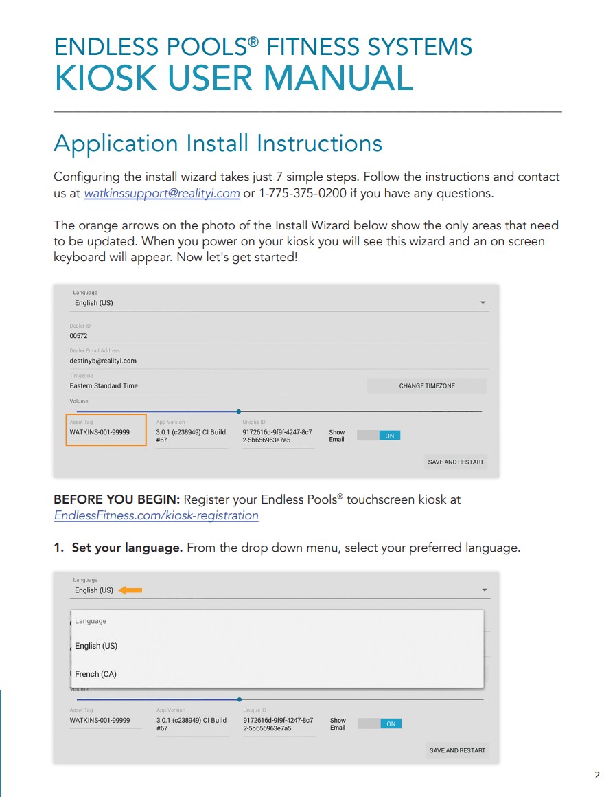Viewport: 615px width, 797px height.
Task: Edit the Dealer ID field 00572
Action: [x=279, y=336]
